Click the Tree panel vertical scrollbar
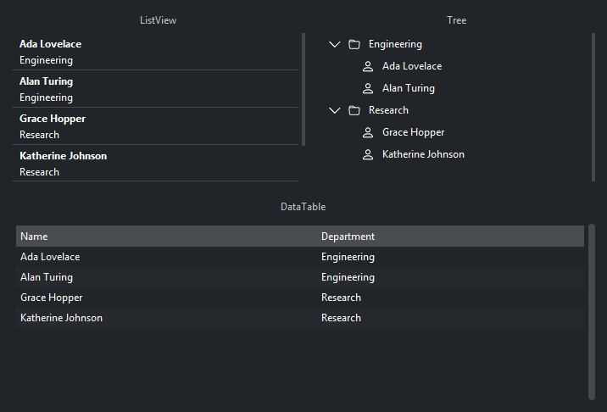This screenshot has height=412, width=607. pyautogui.click(x=593, y=107)
